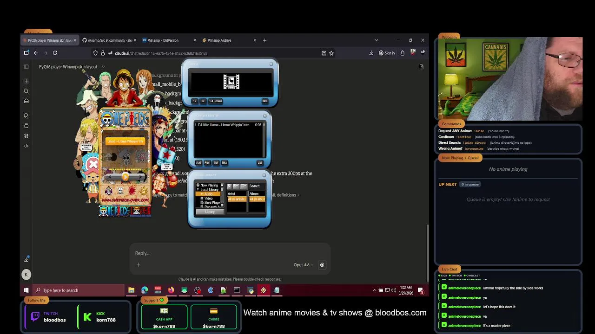
Task: Open File Explorer from the taskbar
Action: click(x=132, y=290)
